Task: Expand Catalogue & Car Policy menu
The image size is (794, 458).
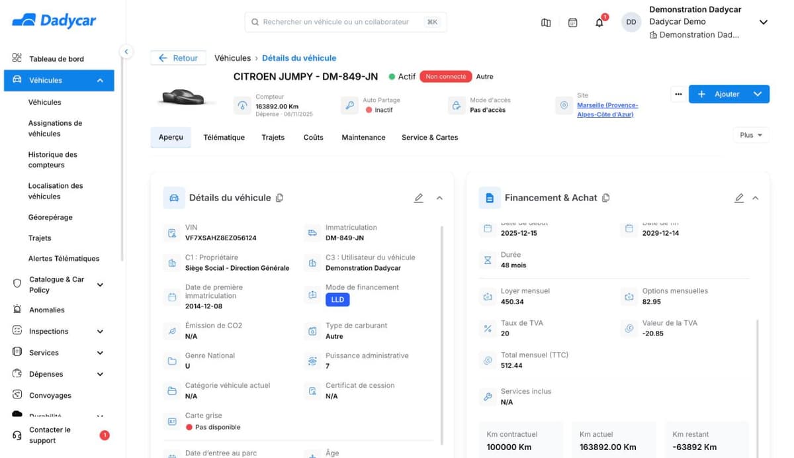Action: 100,285
